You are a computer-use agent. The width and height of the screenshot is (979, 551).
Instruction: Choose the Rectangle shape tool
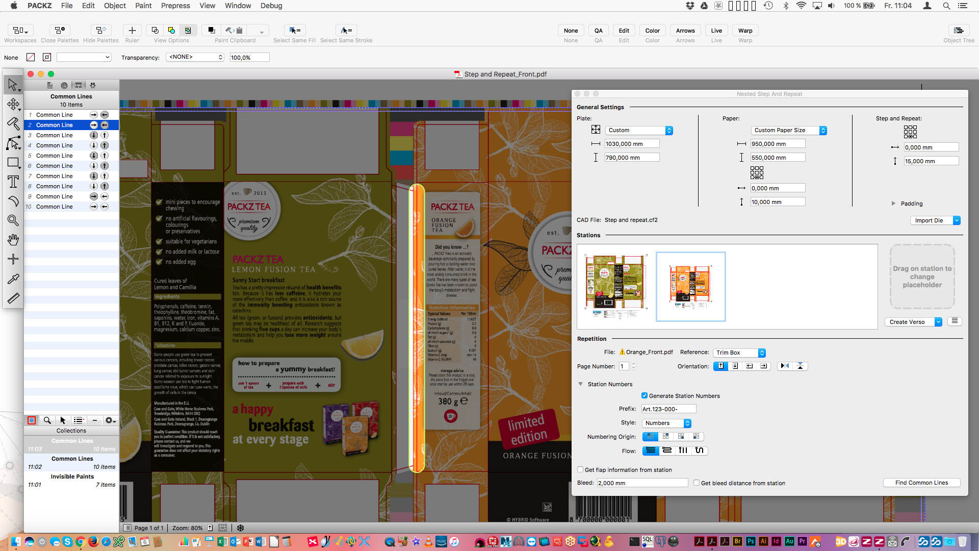click(13, 163)
